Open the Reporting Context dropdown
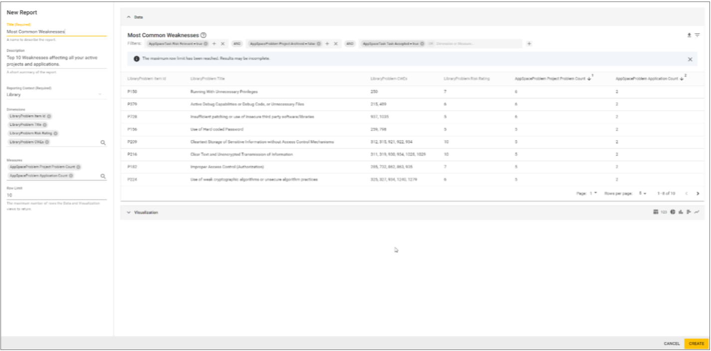 (100, 93)
